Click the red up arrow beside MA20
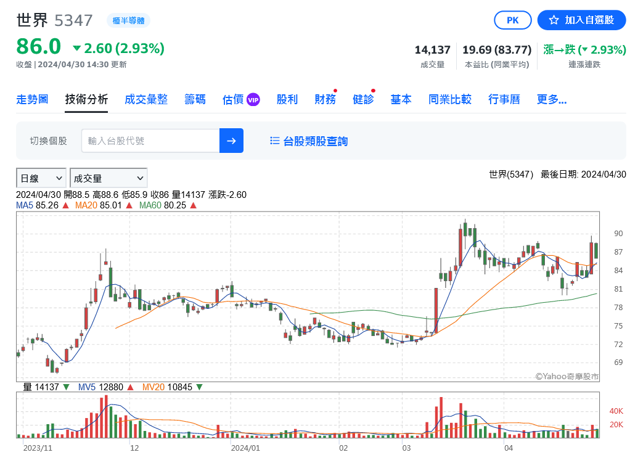 pyautogui.click(x=129, y=205)
